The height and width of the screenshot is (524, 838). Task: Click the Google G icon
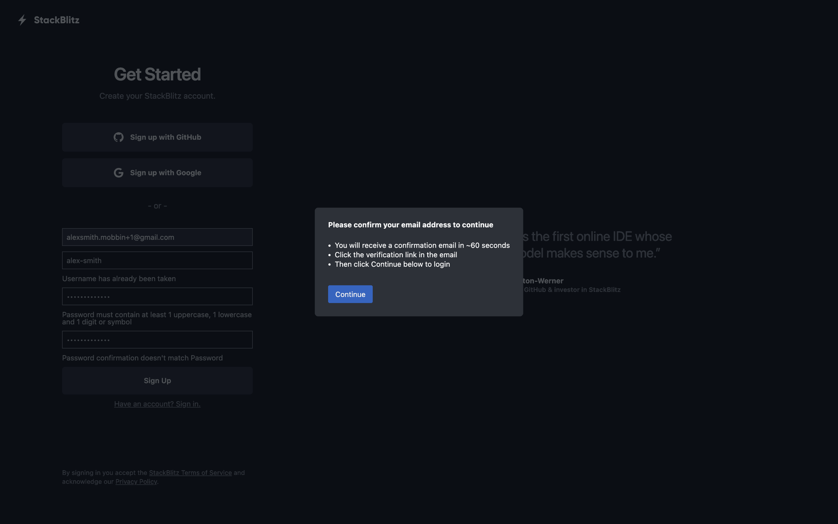[119, 173]
